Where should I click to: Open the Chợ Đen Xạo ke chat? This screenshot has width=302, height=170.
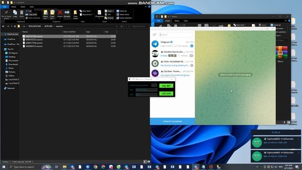coord(172,54)
